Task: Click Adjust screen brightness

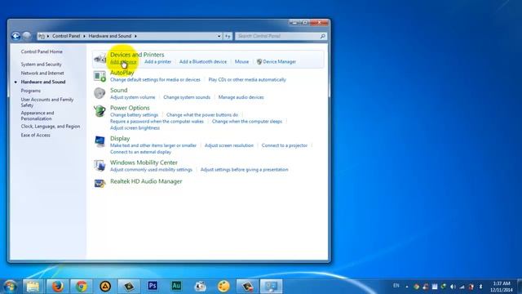Action: 135,128
